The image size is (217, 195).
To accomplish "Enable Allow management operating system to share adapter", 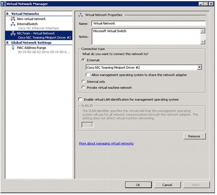I will [88, 75].
